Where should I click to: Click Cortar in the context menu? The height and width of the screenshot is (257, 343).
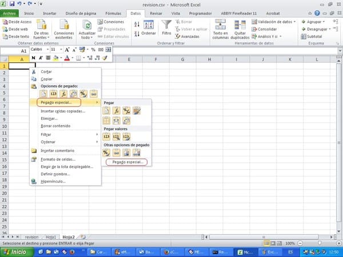46,71
